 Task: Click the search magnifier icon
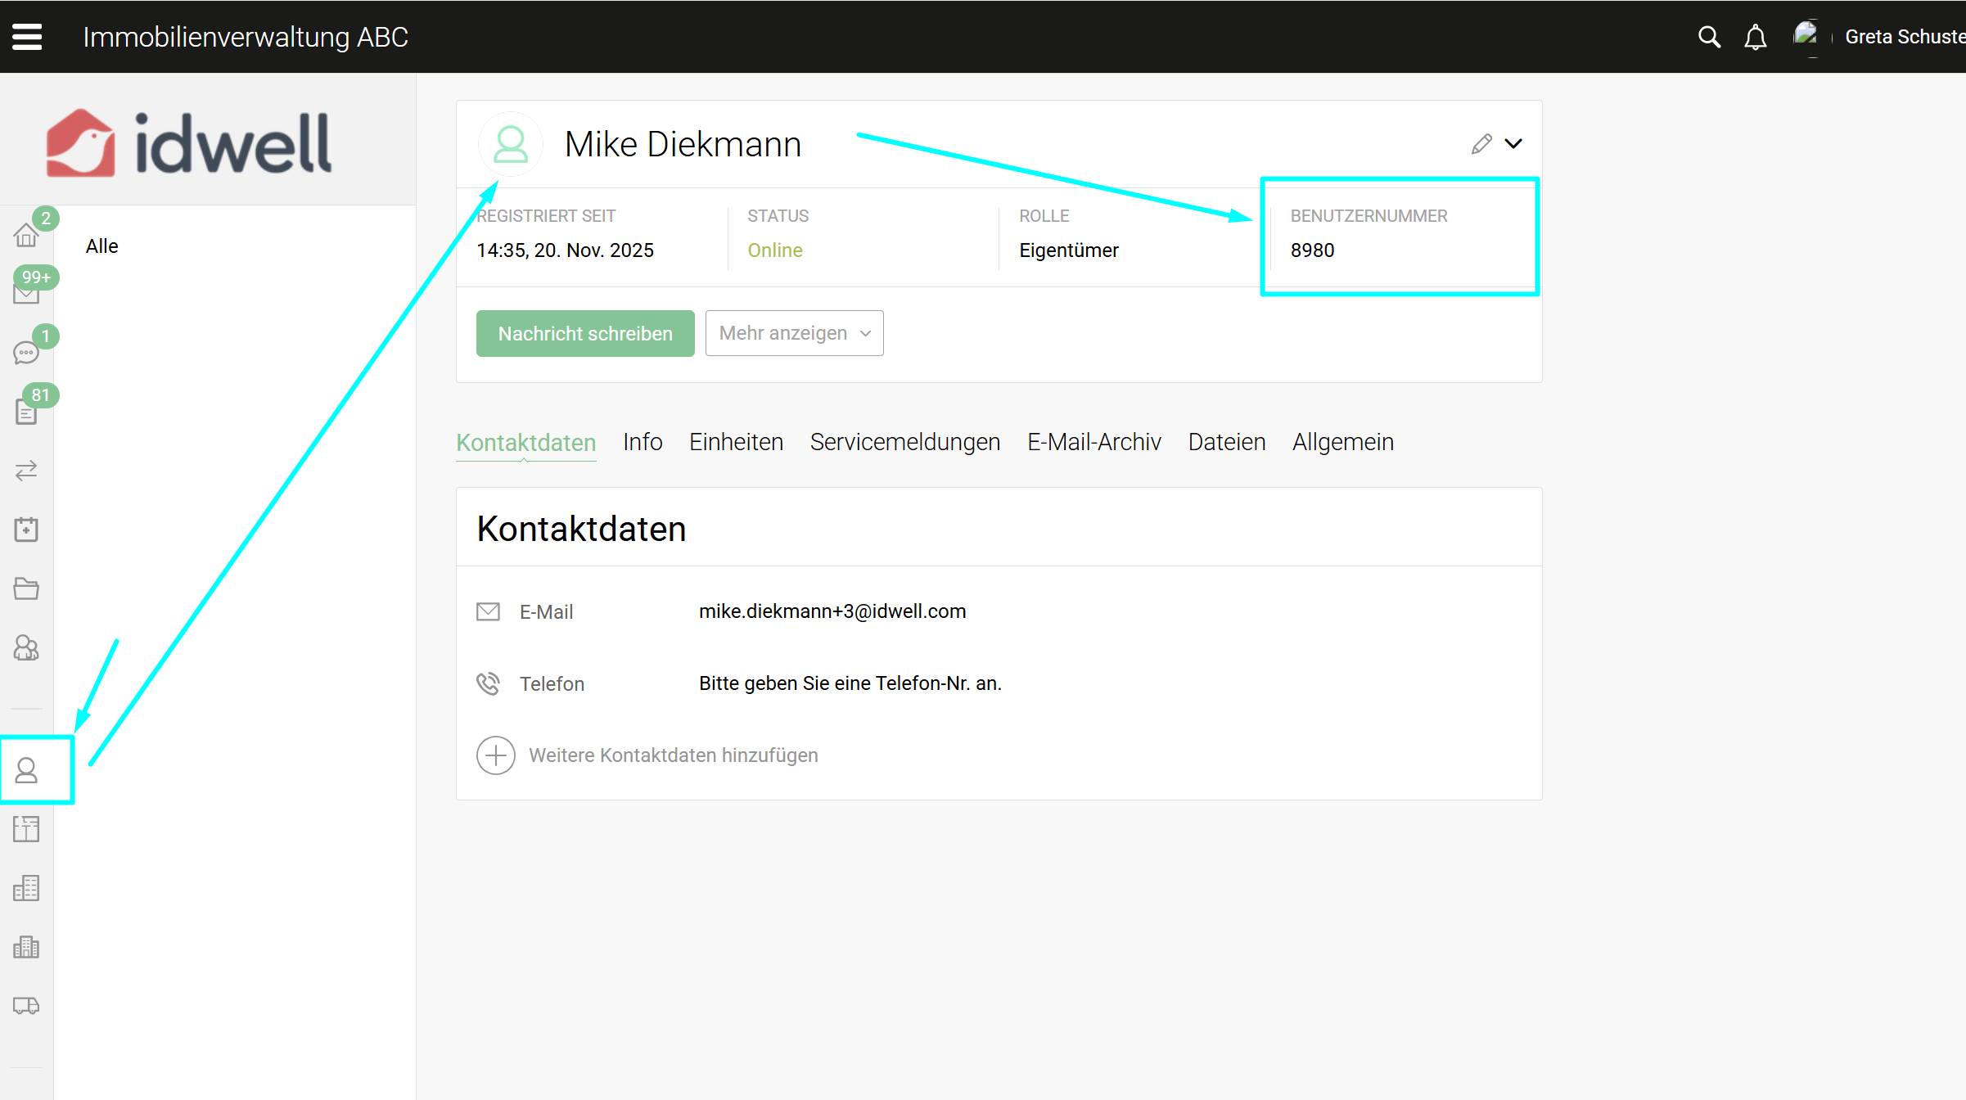(x=1708, y=37)
